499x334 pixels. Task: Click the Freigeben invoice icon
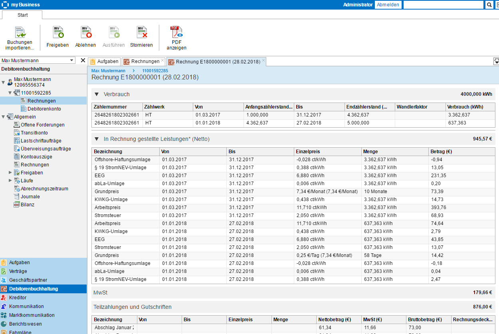point(58,33)
